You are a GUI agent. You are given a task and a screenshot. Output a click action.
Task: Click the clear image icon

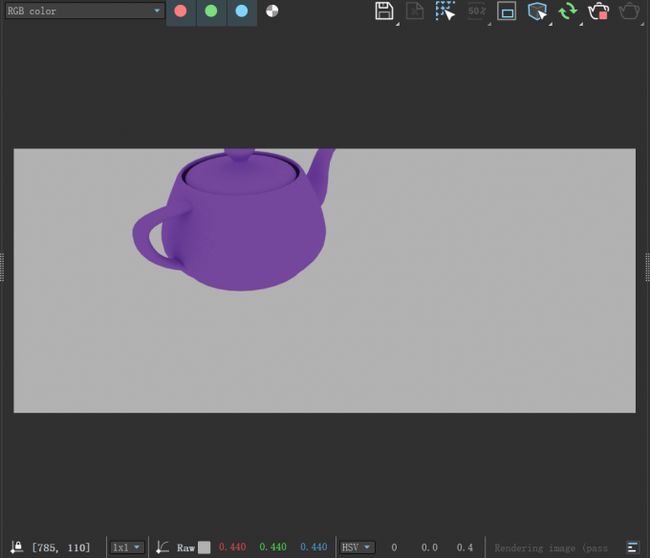pos(415,11)
